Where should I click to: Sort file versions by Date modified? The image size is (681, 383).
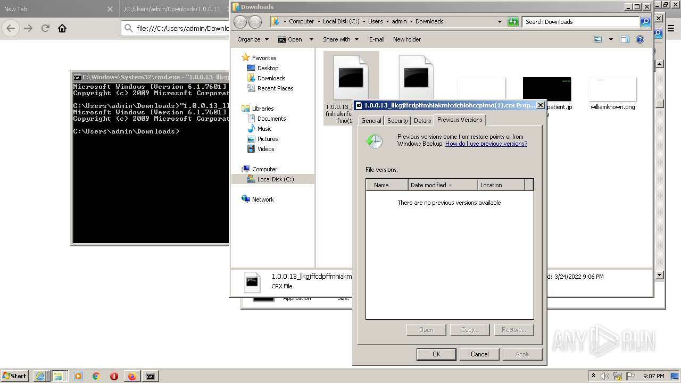pos(443,185)
